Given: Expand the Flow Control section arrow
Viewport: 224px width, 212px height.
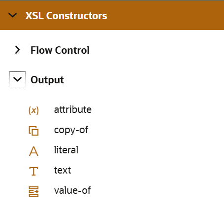Looking at the screenshot, I should pyautogui.click(x=17, y=50).
